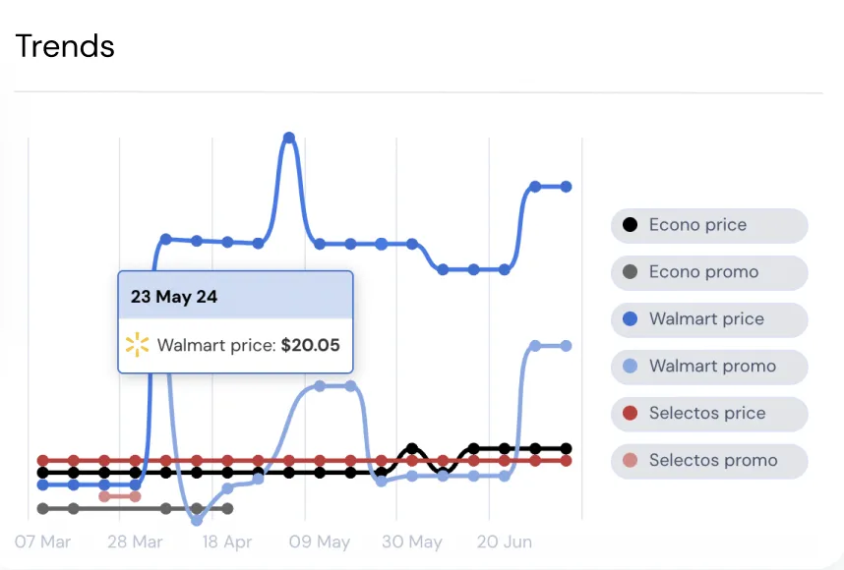
Task: Click last Walmart promo point on right
Action: coord(566,346)
